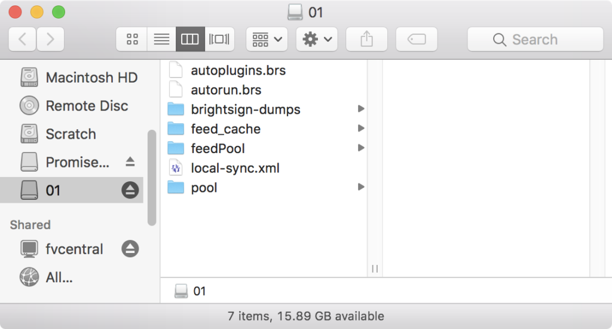Click the autoplugins.brs document icon
This screenshot has width=612, height=329.
[x=176, y=69]
